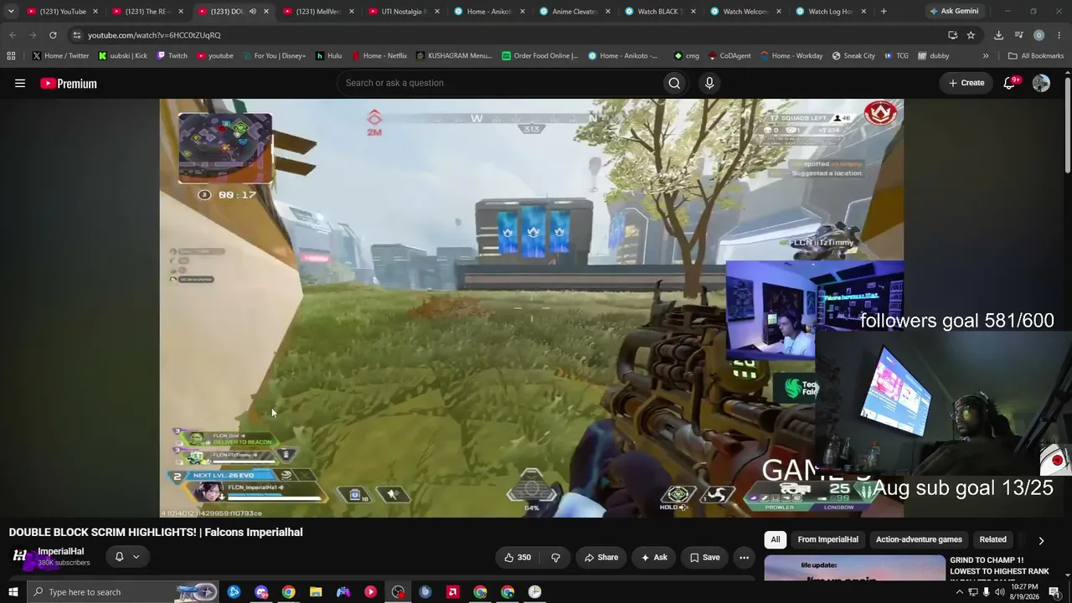Open the YouTube guide hamburger menu

(x=20, y=83)
